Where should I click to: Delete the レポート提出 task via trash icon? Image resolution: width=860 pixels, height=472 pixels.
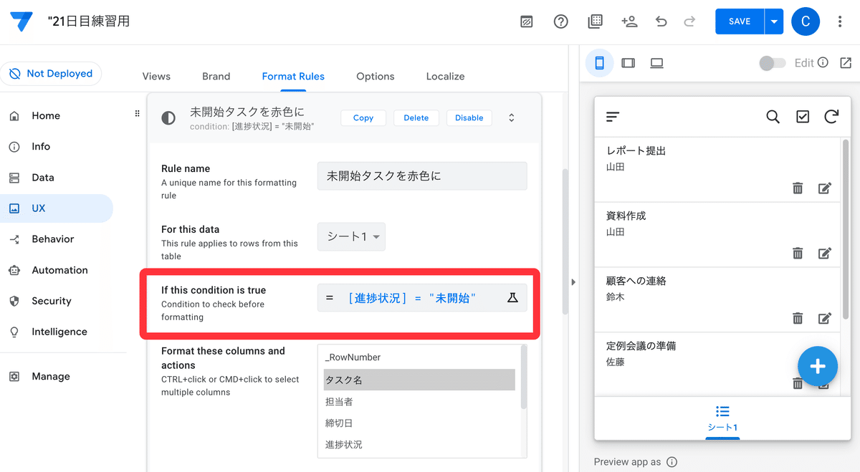pos(798,188)
